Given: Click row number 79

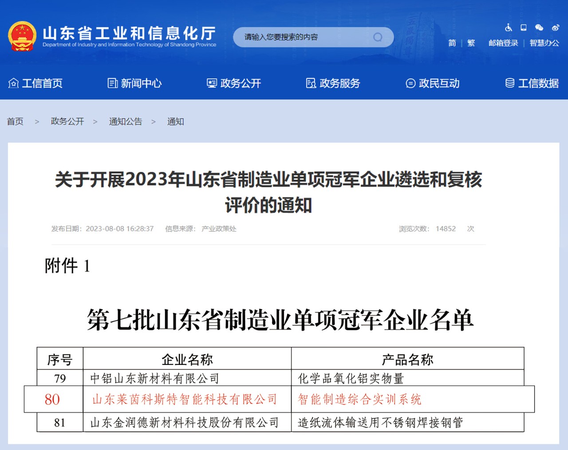Looking at the screenshot, I should [x=60, y=379].
